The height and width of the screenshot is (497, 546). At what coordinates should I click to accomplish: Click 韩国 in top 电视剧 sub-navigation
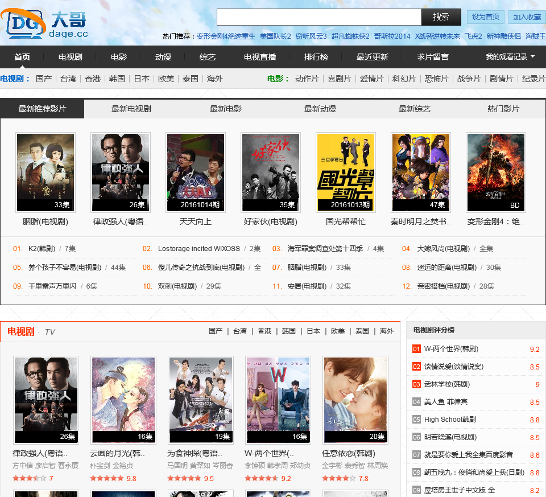coord(117,79)
